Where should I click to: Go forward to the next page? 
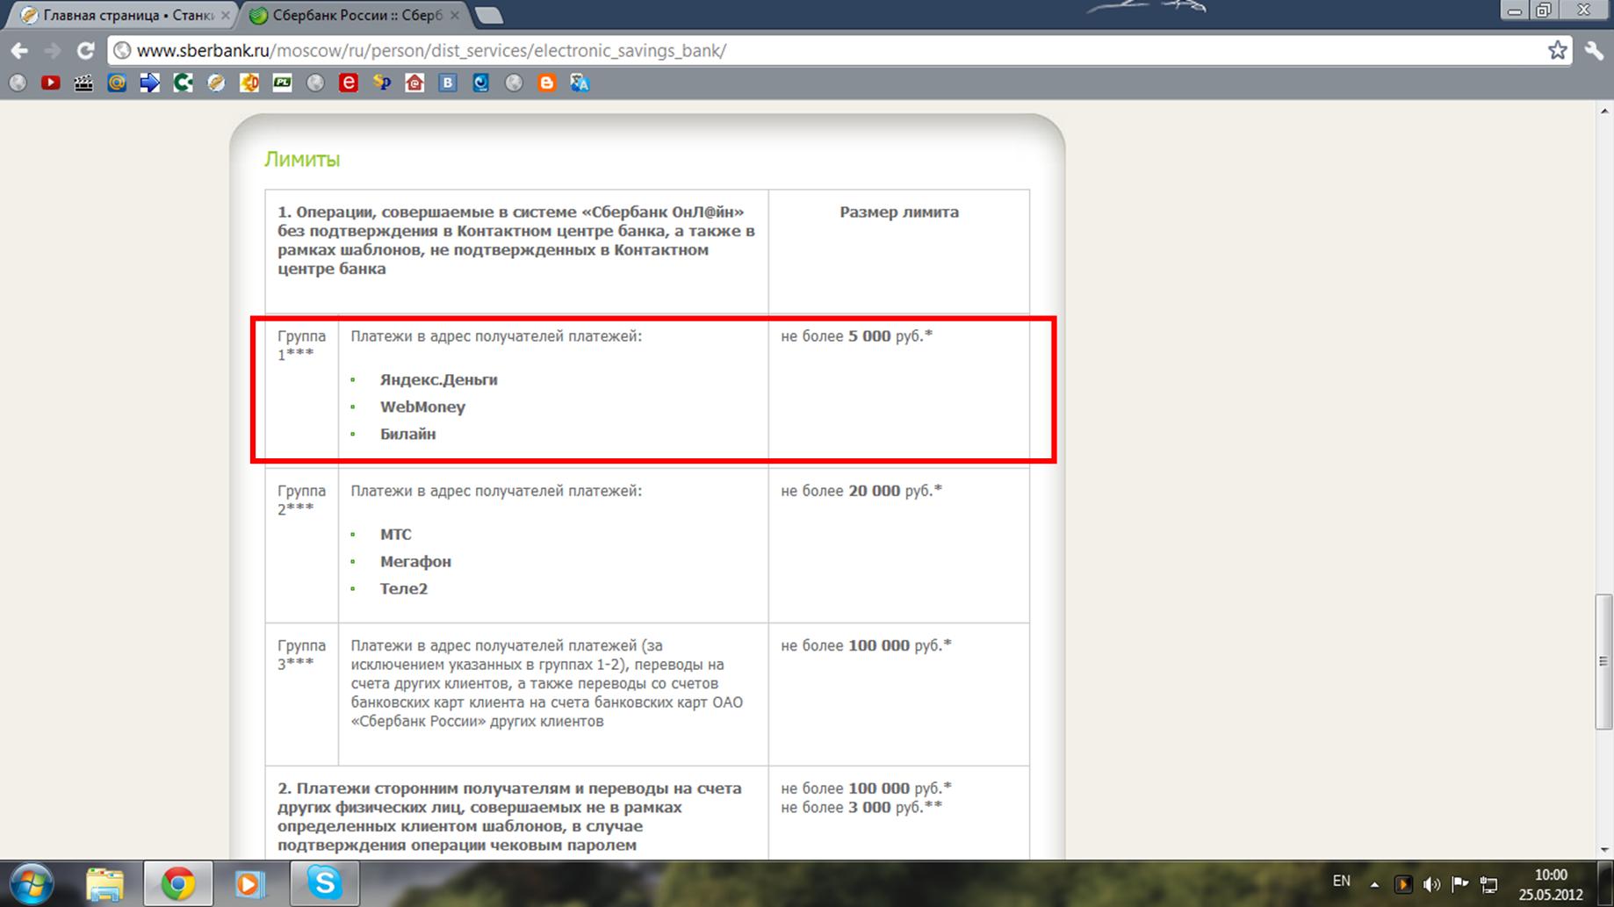[x=52, y=51]
